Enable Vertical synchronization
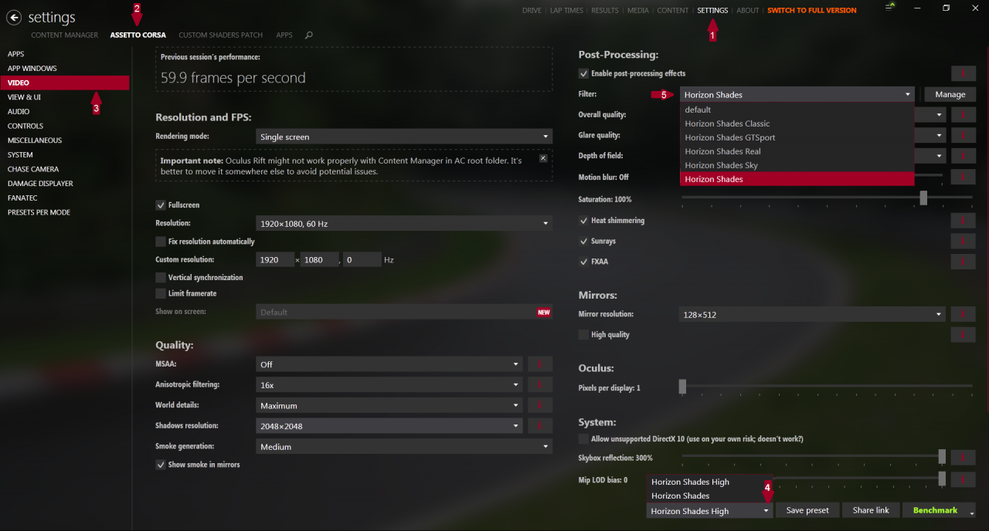The image size is (989, 531). point(161,278)
